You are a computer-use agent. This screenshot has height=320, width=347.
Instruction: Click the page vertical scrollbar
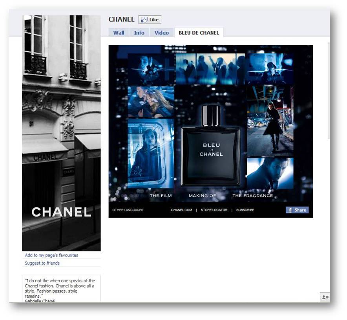329,91
